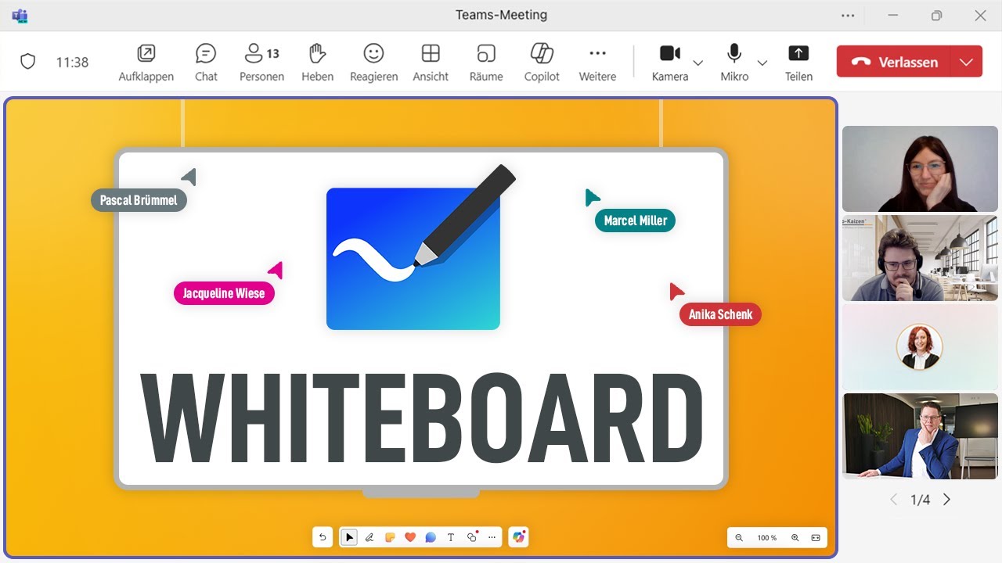1002x563 pixels.
Task: Open the title bar ellipsis menu
Action: pyautogui.click(x=848, y=16)
